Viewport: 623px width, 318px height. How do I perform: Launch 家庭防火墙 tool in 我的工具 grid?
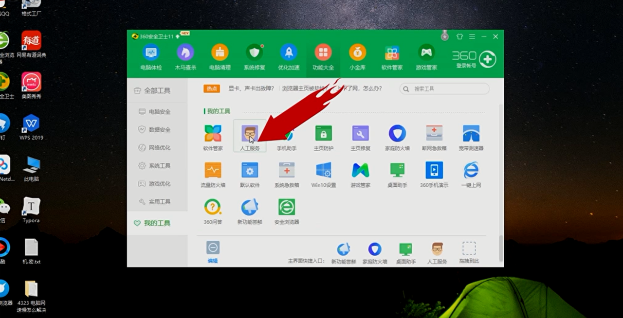tap(397, 138)
